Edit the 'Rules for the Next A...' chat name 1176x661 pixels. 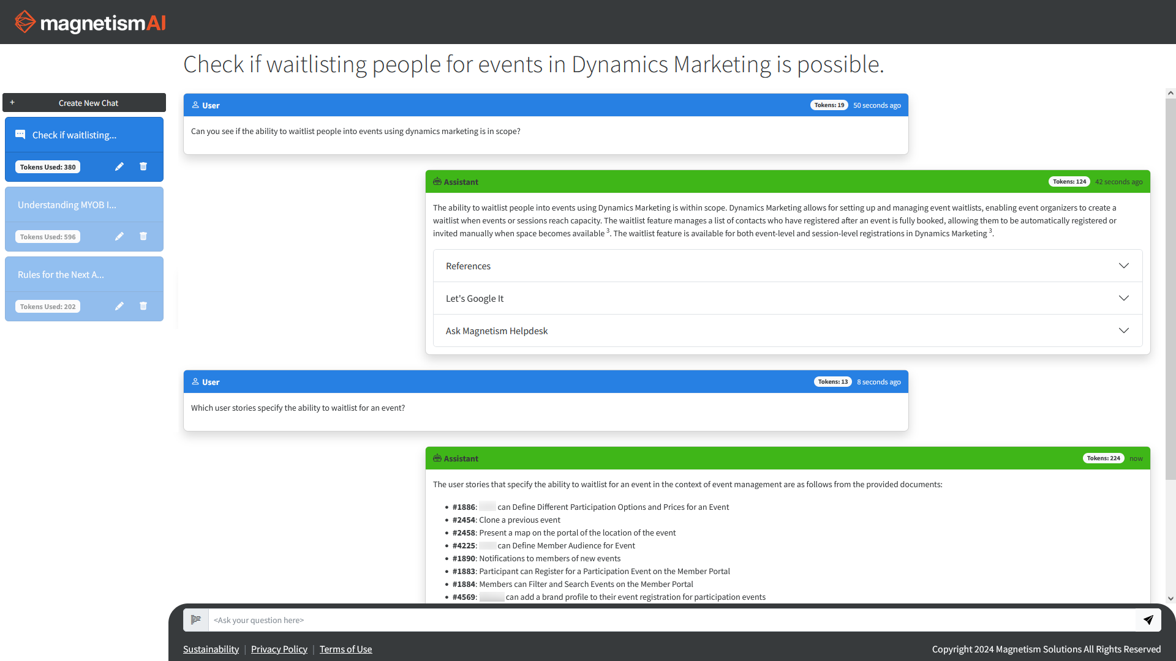(119, 306)
